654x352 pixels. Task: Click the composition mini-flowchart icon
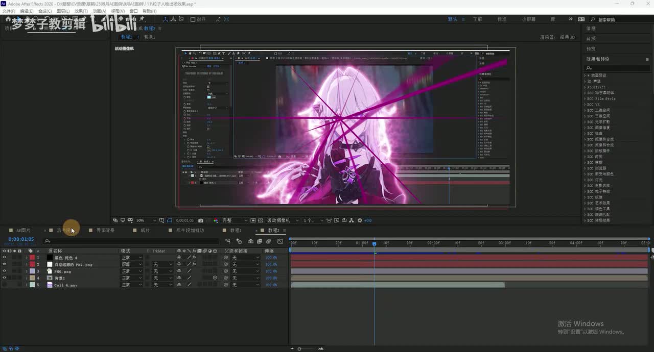coord(227,241)
